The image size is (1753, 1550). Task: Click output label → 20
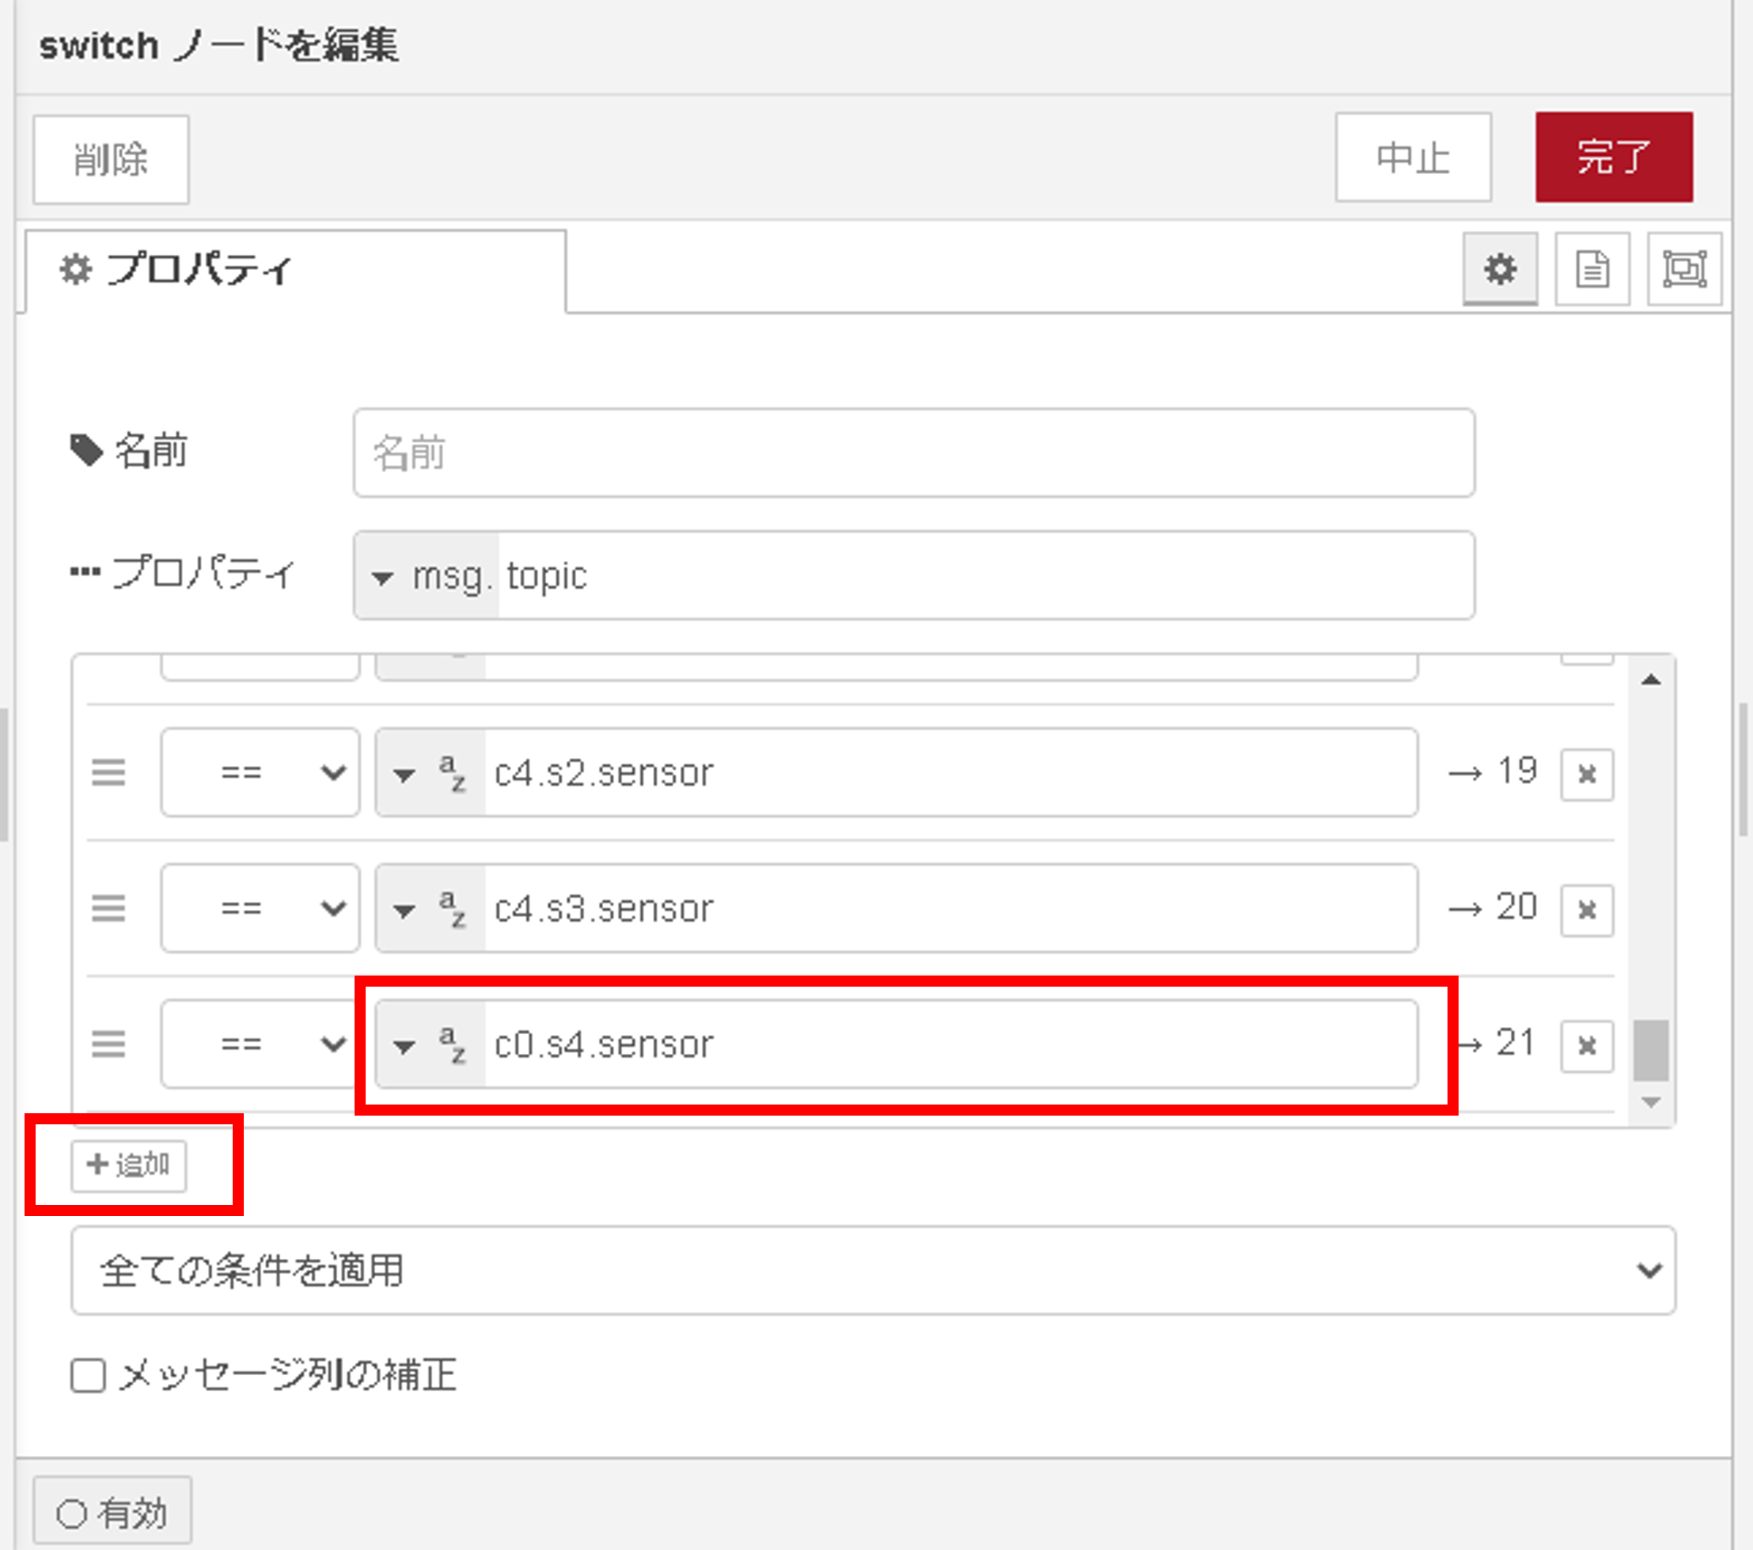(x=1493, y=907)
